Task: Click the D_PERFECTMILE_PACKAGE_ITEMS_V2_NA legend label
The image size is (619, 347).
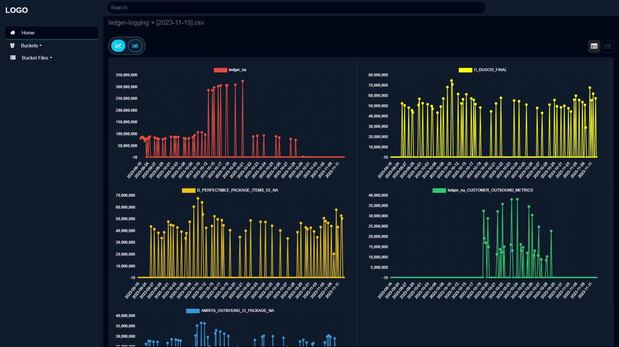Action: 238,191
